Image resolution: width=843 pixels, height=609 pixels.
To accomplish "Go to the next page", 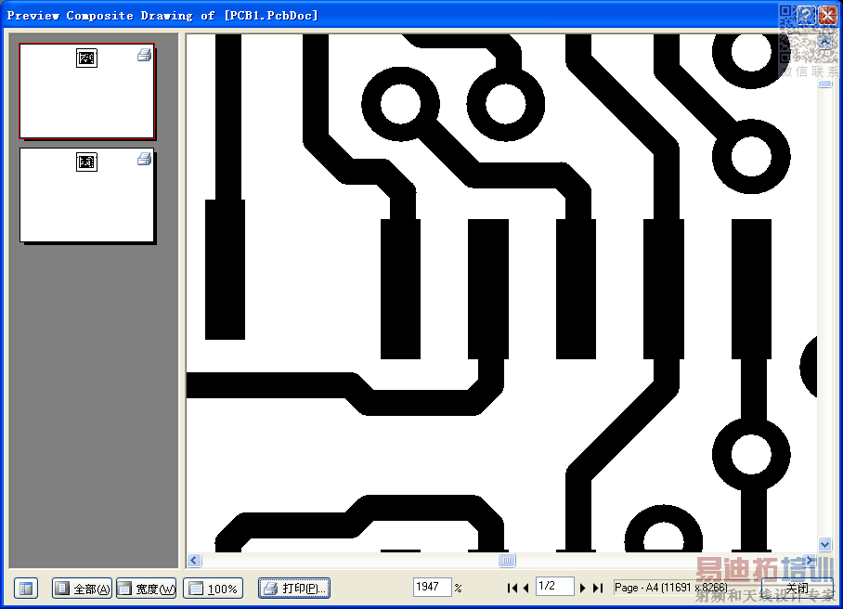I will [x=583, y=588].
